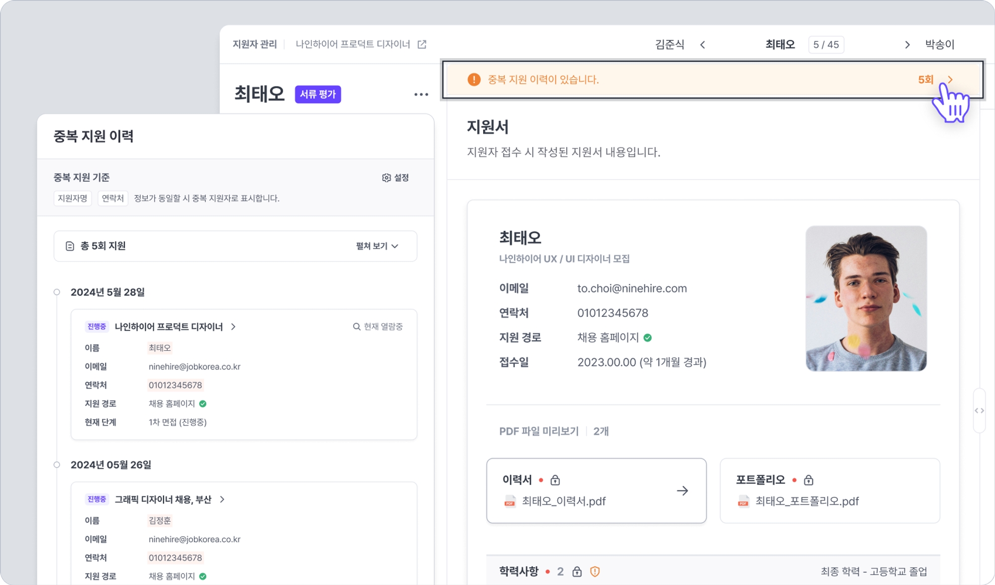
Task: Click 중복 지원 이력이 있습니다 banner text
Action: click(543, 80)
